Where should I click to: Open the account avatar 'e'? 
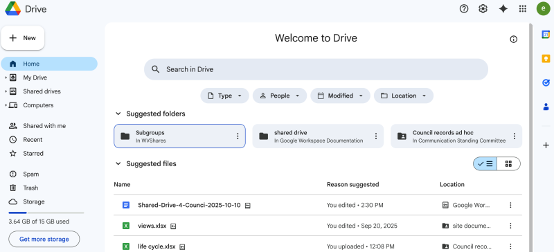(x=543, y=9)
